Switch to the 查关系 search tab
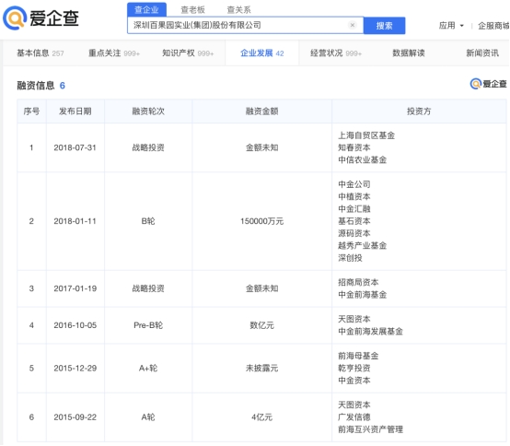Screen dimensions: 510x446 238,10
